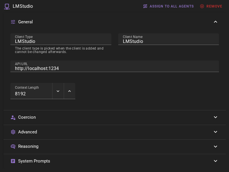The height and width of the screenshot is (172, 229).
Task: Click the LMStudio client monitor icon
Action: [x=7, y=6]
